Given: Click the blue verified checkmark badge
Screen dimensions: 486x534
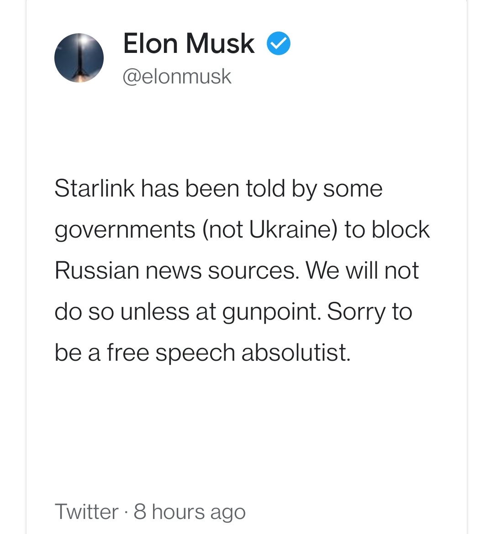Looking at the screenshot, I should click(278, 43).
